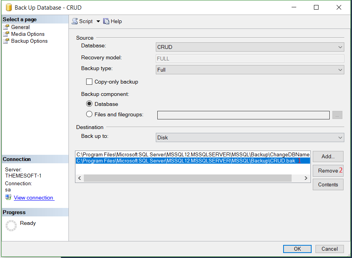Click the Remove button

328,171
